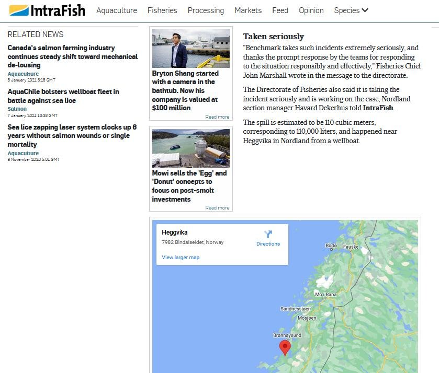Click the View larger map link
Viewport: 439px width, 373px height.
[x=180, y=258]
